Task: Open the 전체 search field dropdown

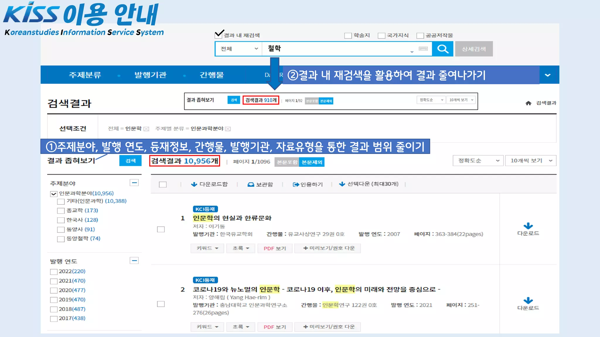Action: [239, 49]
